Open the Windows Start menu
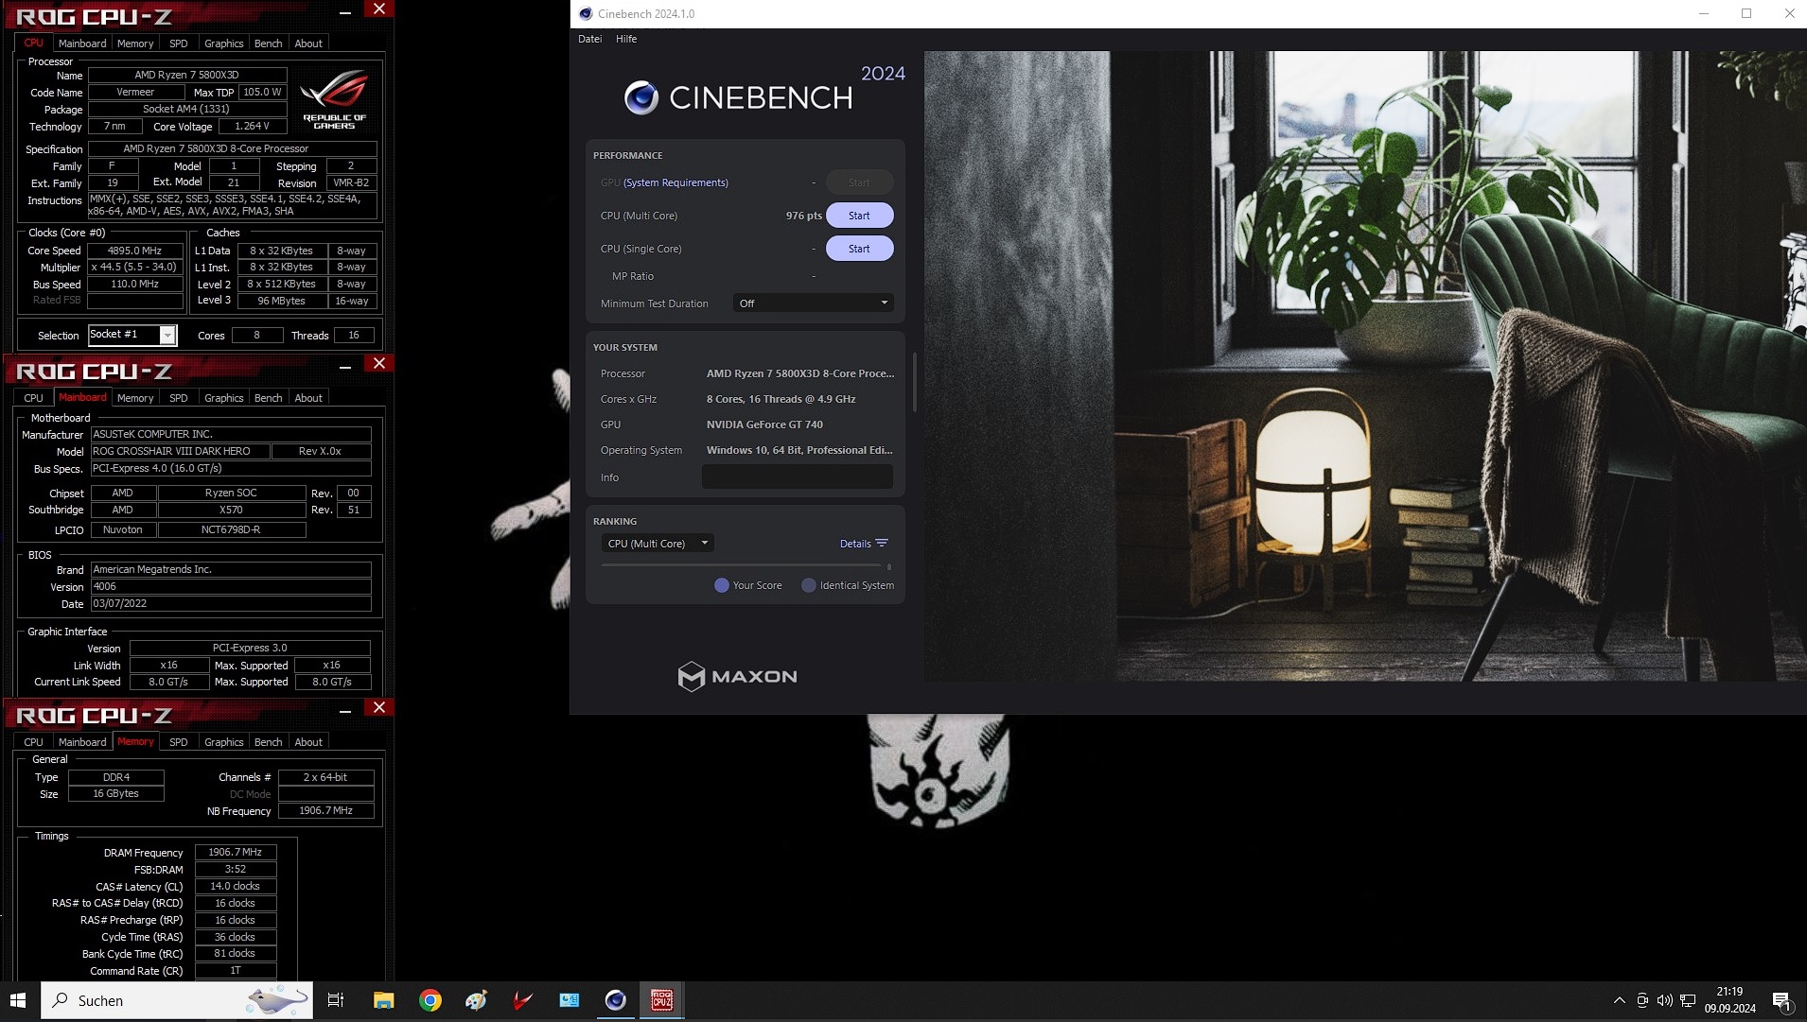 click(17, 1000)
